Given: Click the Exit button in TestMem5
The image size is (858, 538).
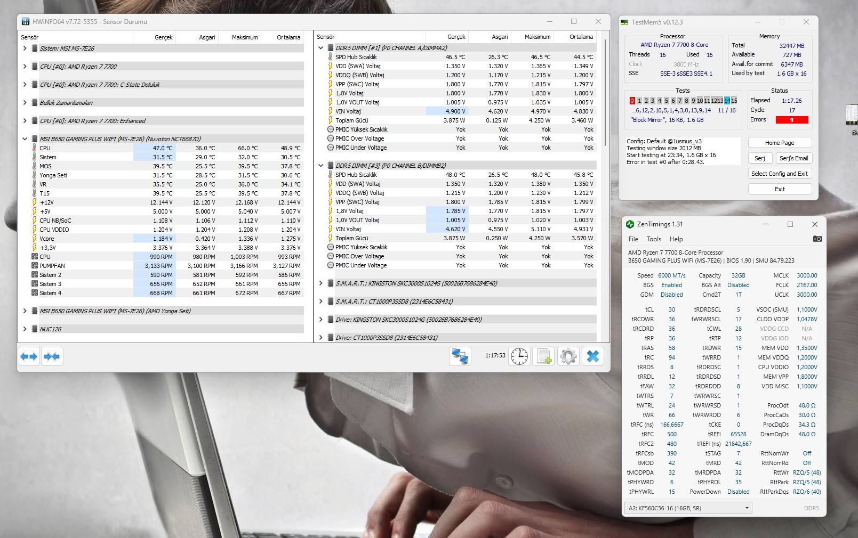Looking at the screenshot, I should click(x=780, y=189).
